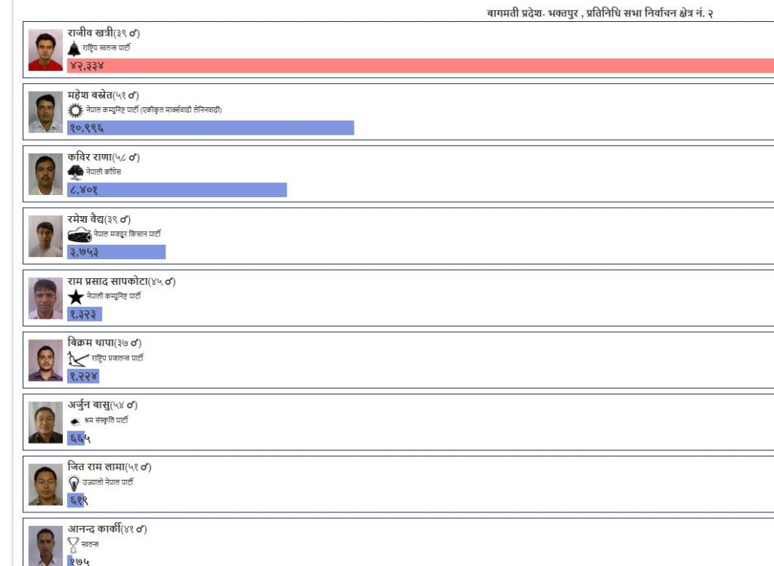The width and height of the screenshot is (774, 566).
Task: Click the madal drum party symbol
Action: [79, 235]
